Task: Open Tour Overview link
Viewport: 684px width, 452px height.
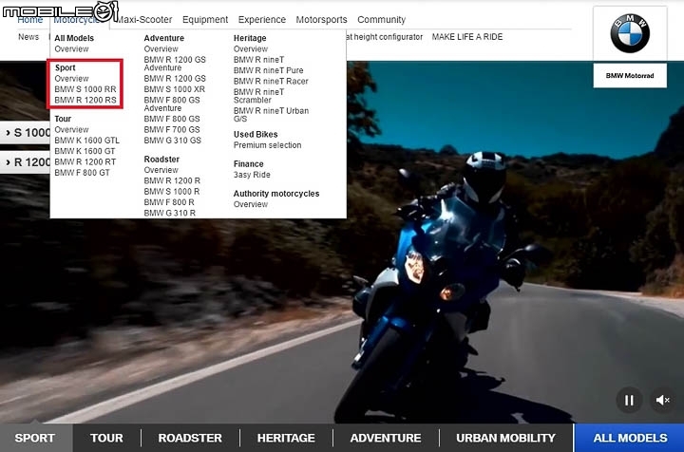Action: [71, 129]
